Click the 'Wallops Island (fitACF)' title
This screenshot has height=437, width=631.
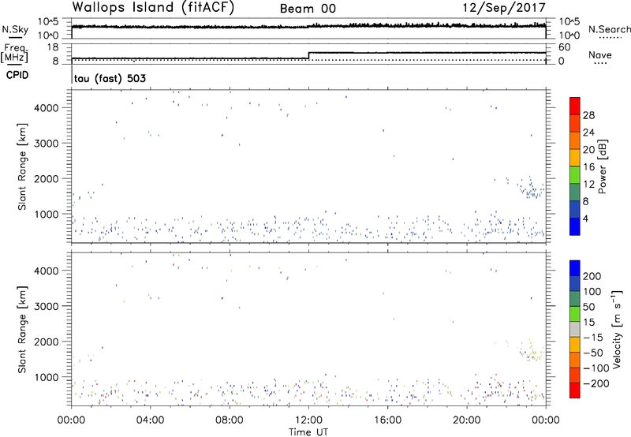pyautogui.click(x=153, y=8)
